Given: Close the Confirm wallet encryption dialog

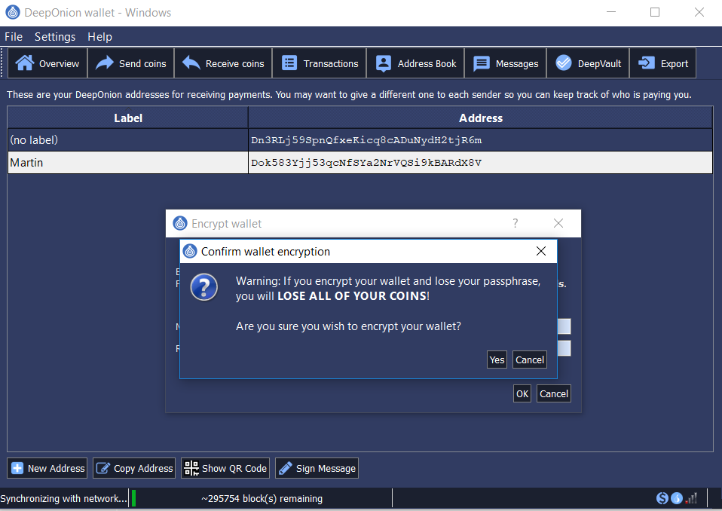Looking at the screenshot, I should coord(541,251).
